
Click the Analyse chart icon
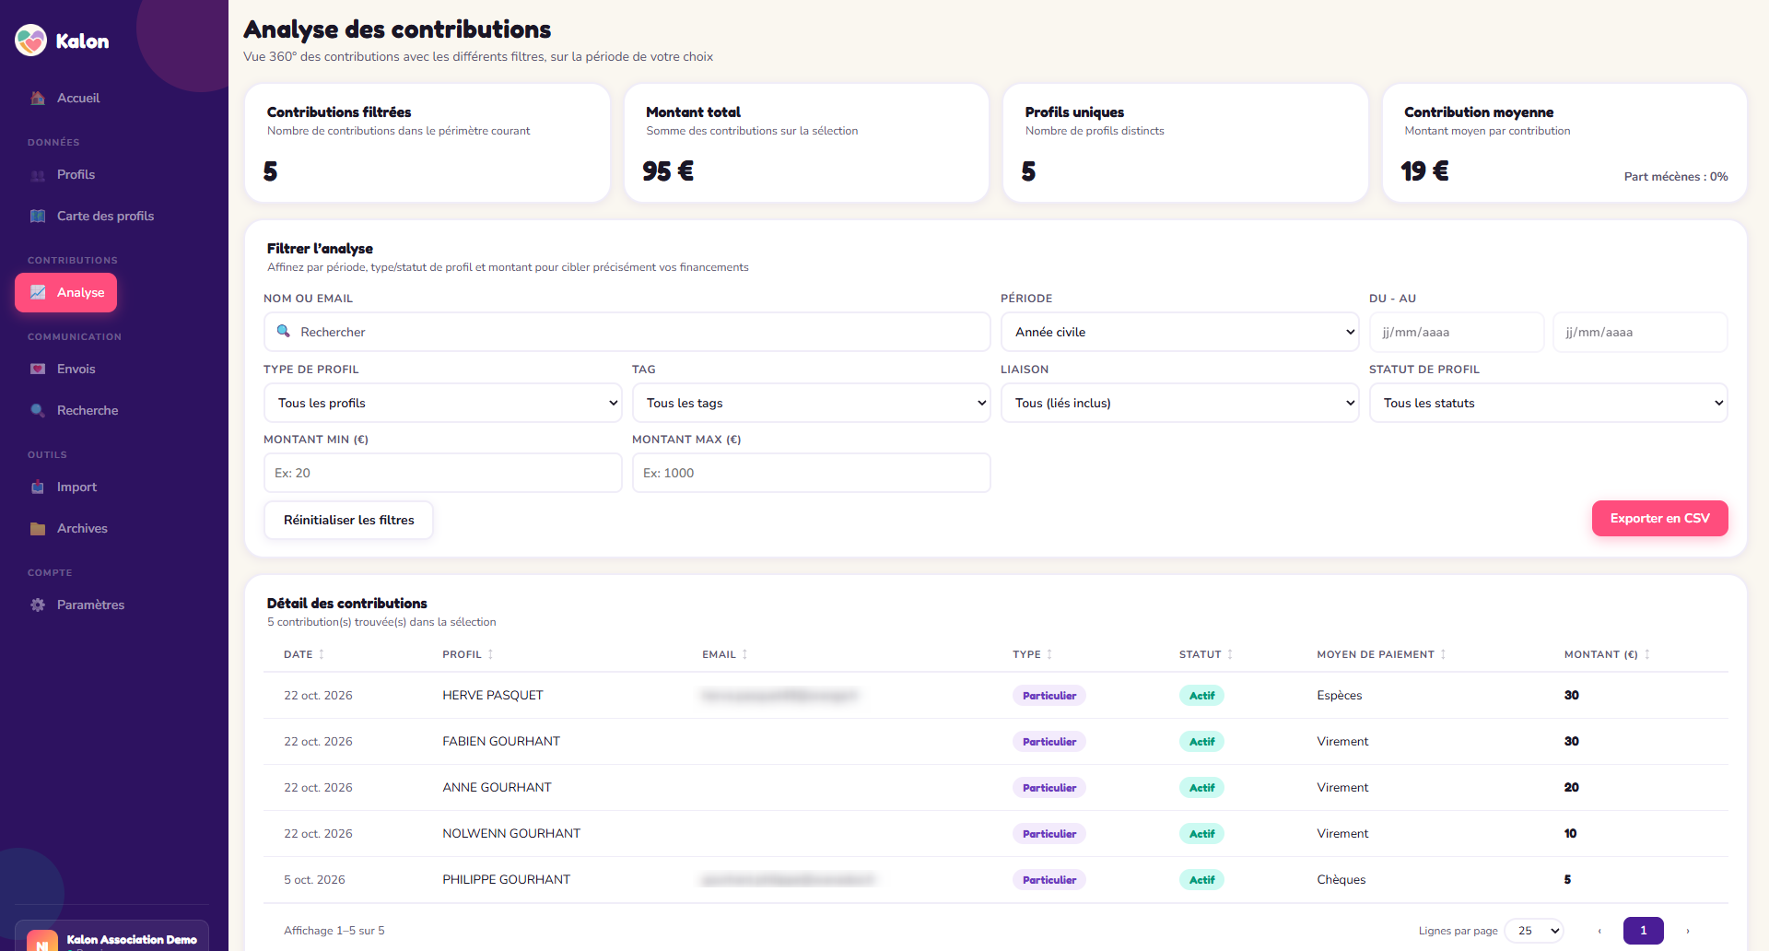38,292
